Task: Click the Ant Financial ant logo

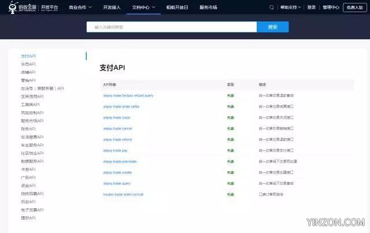Action: tap(13, 7)
